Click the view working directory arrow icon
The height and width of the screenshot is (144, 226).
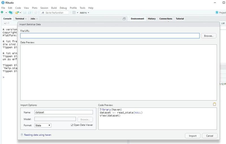tap(8, 23)
